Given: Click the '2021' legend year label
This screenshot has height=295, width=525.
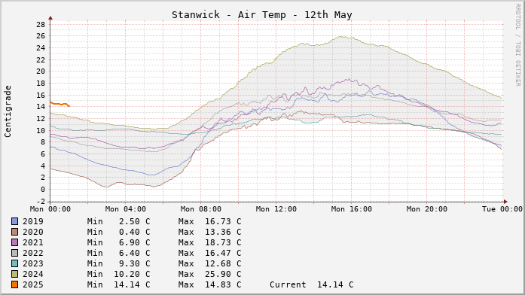Looking at the screenshot, I should pyautogui.click(x=33, y=242).
